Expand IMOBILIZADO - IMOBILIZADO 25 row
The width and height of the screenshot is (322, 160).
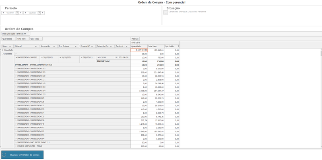click(x=16, y=98)
